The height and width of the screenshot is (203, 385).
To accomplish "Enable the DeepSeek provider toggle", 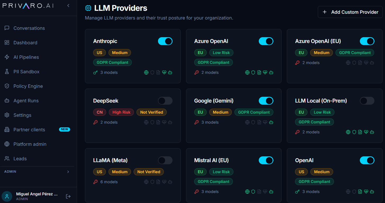I will pos(165,101).
